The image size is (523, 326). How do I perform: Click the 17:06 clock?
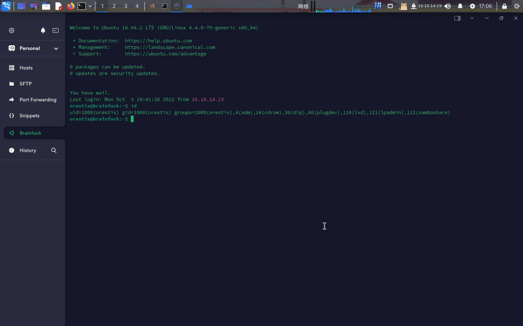pos(486,6)
